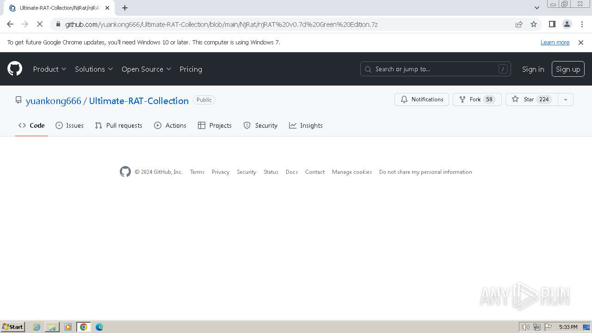Viewport: 592px width, 333px height.
Task: View site information lock icon
Action: click(57, 24)
